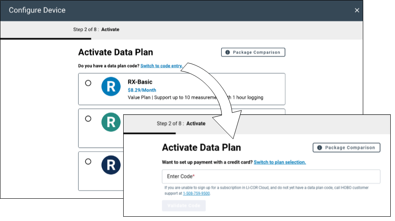Click the info icon in the lower Package Comparison button
The height and width of the screenshot is (221, 395).
point(319,148)
